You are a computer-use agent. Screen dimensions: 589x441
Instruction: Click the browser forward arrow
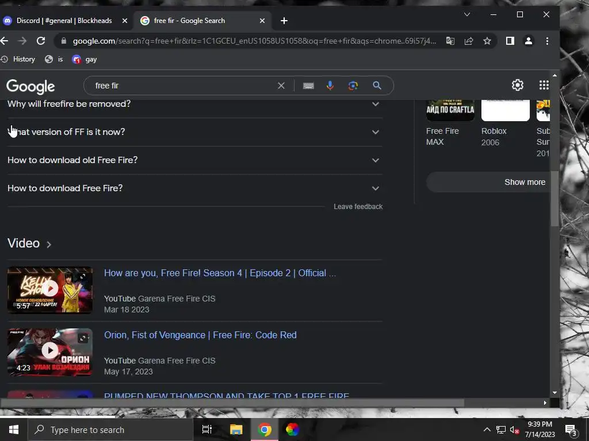coord(22,41)
